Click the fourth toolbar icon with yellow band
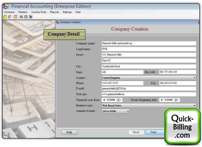Screen dimensions: 202x147 21,17
